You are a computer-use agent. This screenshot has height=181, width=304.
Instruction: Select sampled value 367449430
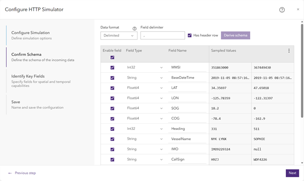tap(262, 68)
